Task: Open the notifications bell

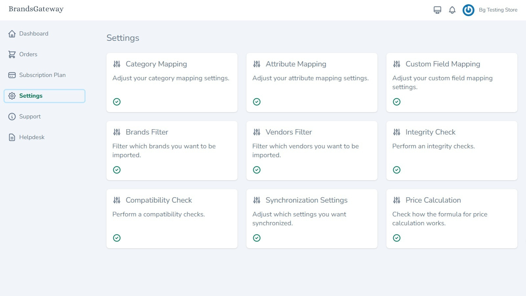Action: point(452,10)
